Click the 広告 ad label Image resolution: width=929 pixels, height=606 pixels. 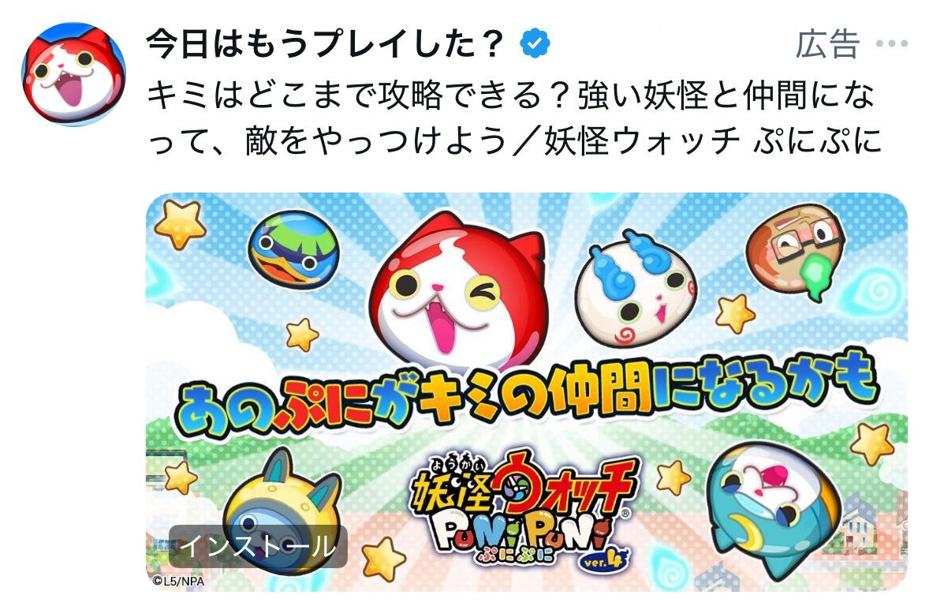pyautogui.click(x=827, y=43)
